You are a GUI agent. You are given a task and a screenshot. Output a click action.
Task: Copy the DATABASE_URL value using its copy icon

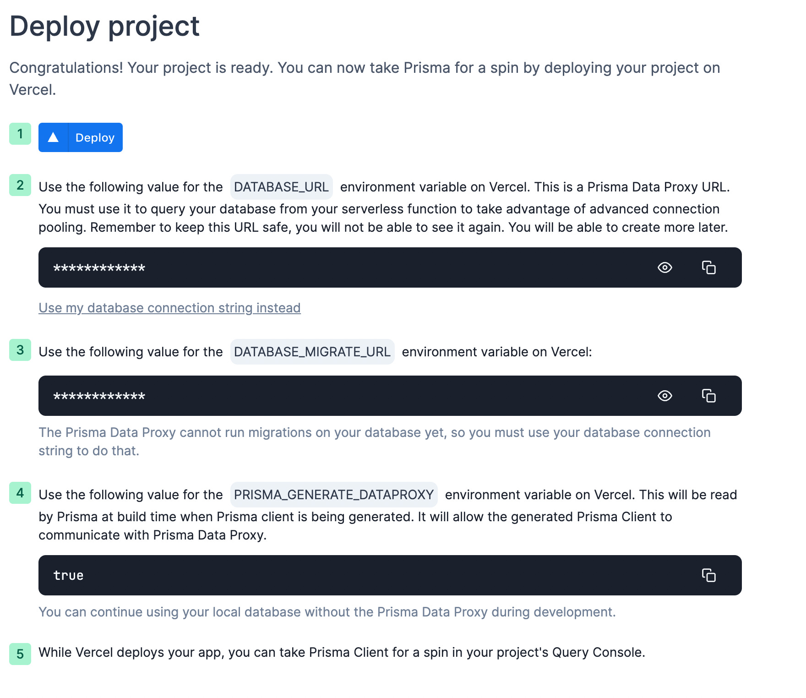coord(709,268)
